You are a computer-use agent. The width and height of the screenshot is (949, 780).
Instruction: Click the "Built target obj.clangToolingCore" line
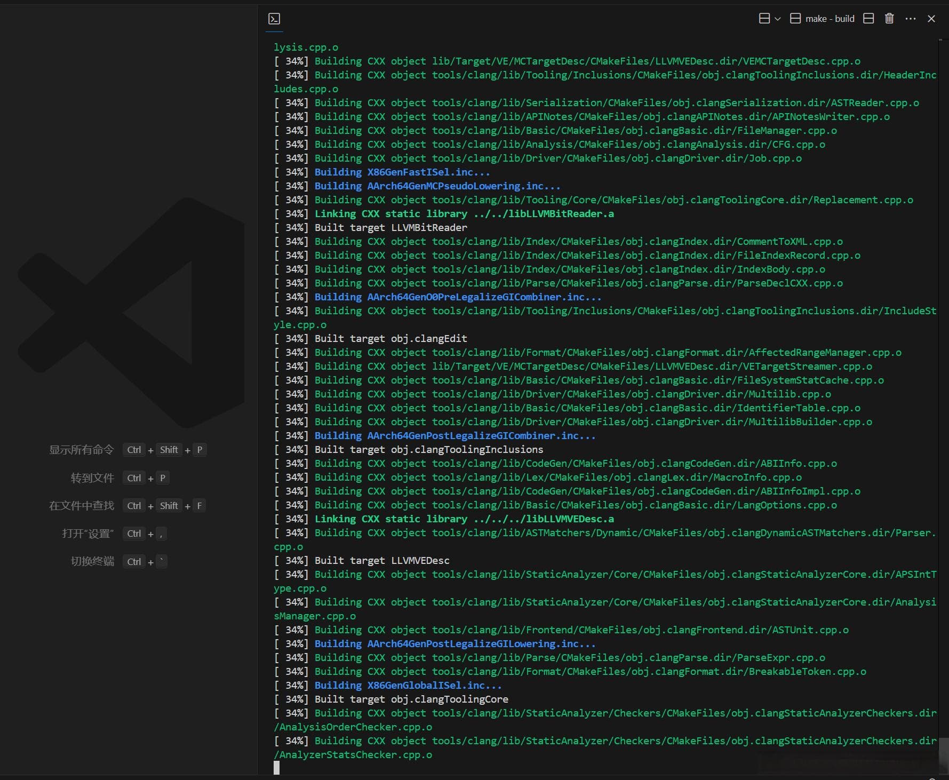point(391,699)
